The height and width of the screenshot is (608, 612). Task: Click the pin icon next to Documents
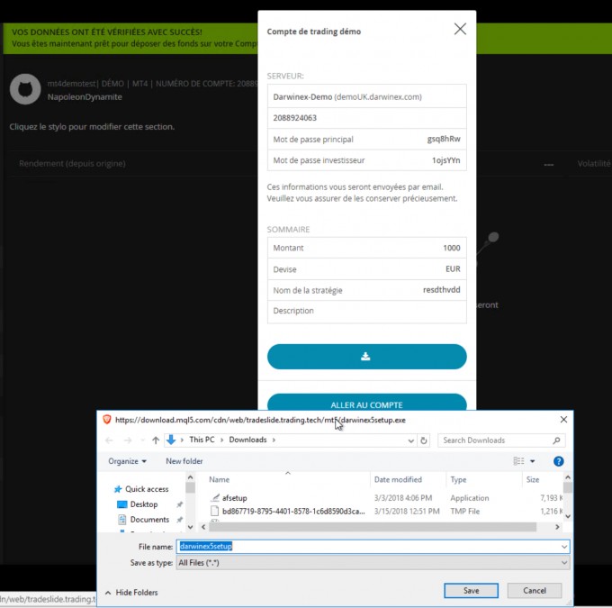[x=179, y=520]
